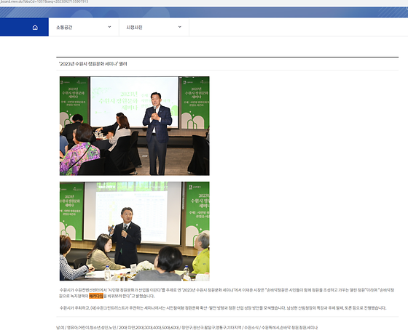Expand the 시정사진 dropdown arrow
The height and width of the screenshot is (330, 408).
pos(179,27)
